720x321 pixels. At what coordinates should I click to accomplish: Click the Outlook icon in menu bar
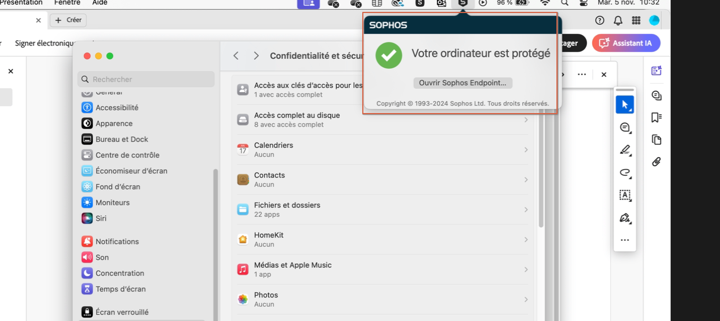click(442, 3)
